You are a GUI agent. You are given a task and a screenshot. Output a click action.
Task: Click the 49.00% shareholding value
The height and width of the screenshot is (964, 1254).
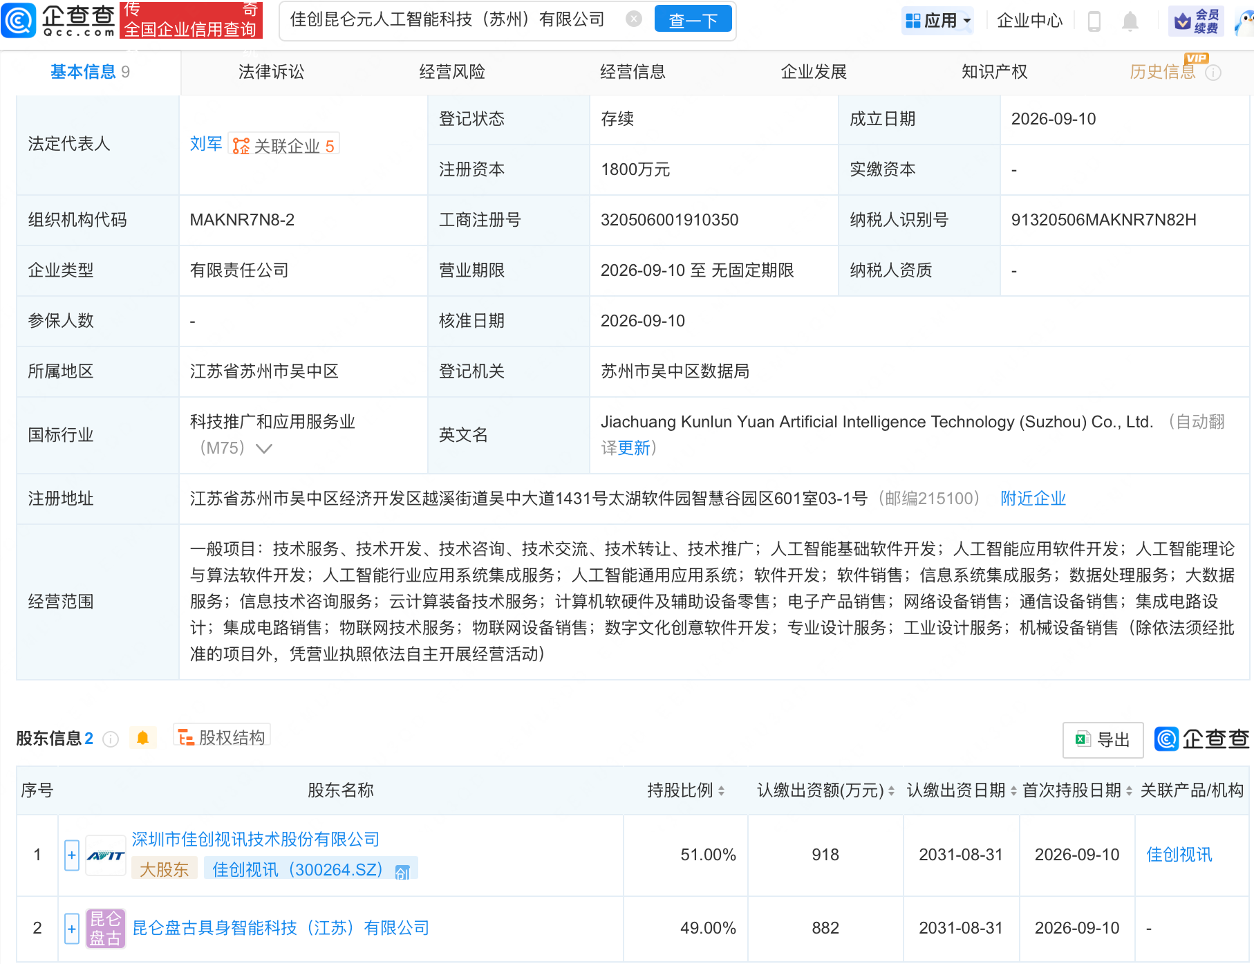(708, 928)
